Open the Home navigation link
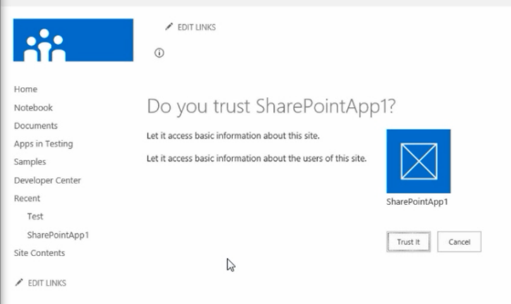 click(25, 89)
